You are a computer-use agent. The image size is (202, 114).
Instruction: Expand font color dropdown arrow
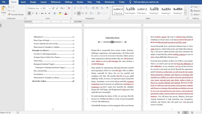pos(68,13)
